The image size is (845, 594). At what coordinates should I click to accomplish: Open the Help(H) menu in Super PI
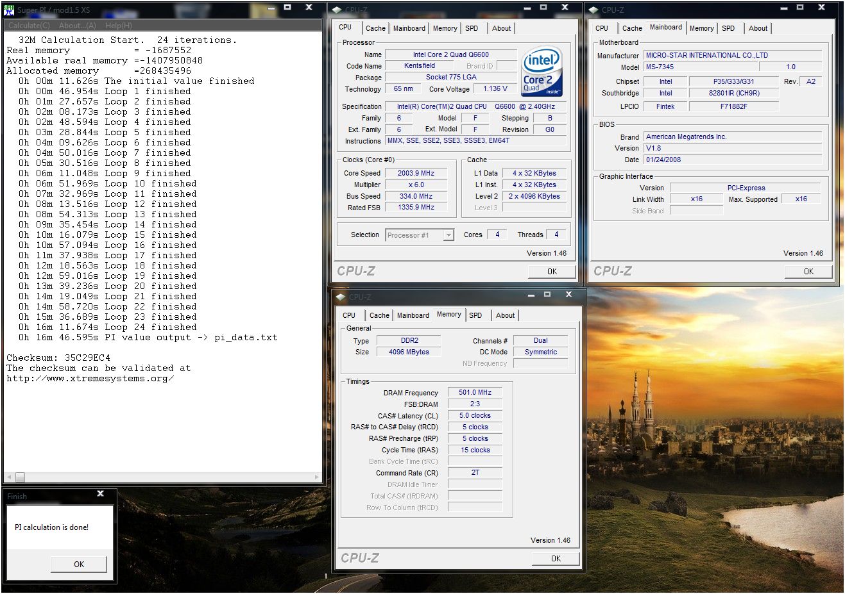tap(119, 26)
